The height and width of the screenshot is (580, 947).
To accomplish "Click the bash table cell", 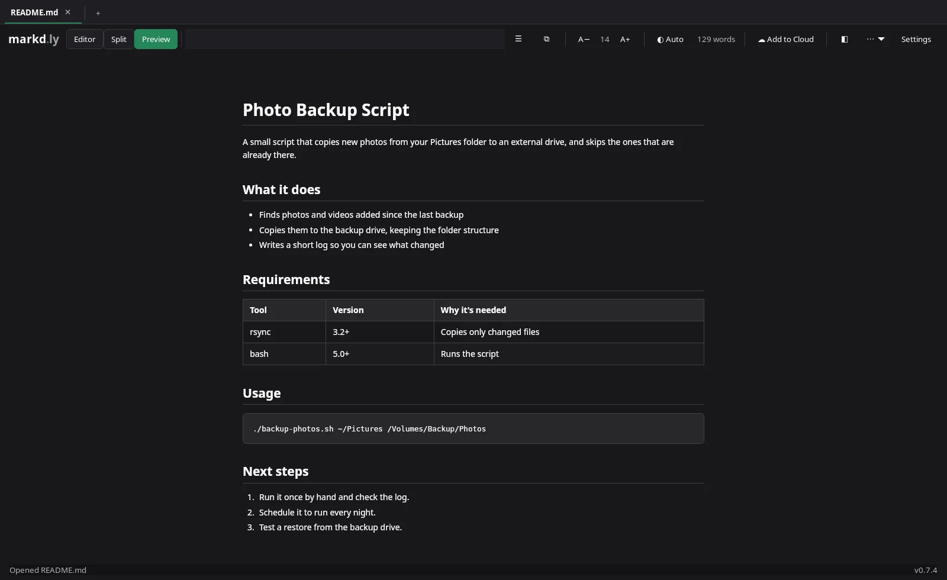I will coord(284,354).
